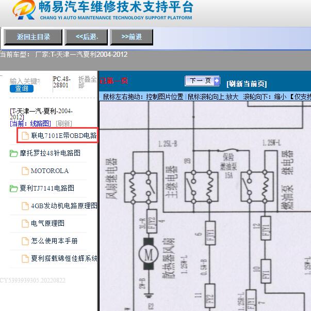Image resolution: width=311 pixels, height=311 pixels.
Task: Click page icon beside 夏利搭载锦恒佳辉系统
Action: [x=25, y=258]
